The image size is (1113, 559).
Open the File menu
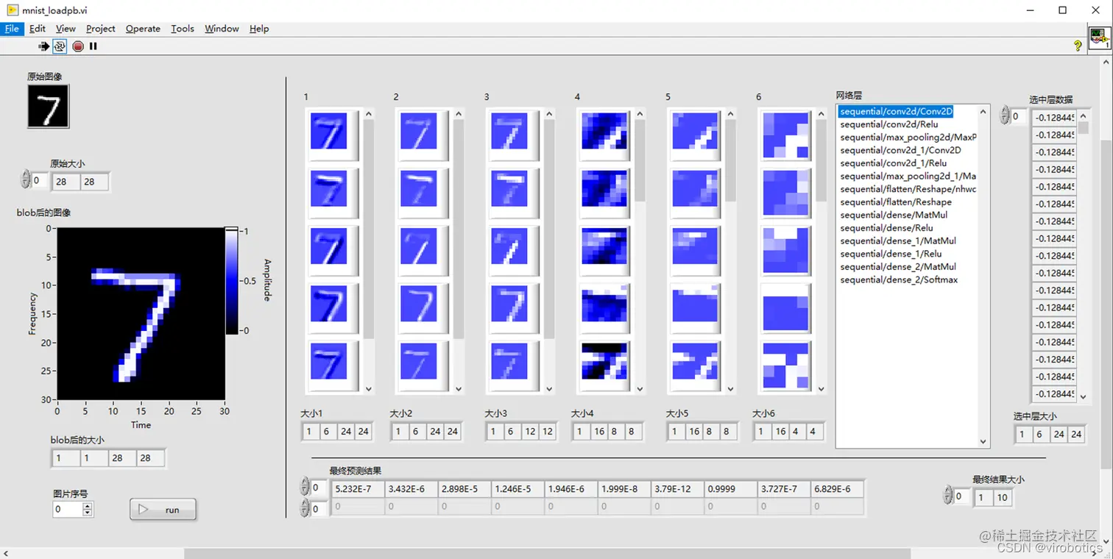click(x=12, y=29)
